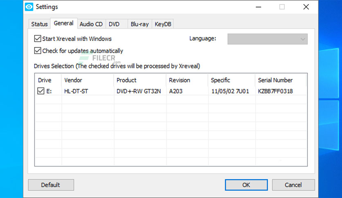Click the 11/05/02 7U01 specific value
Image resolution: width=342 pixels, height=198 pixels.
(x=230, y=91)
